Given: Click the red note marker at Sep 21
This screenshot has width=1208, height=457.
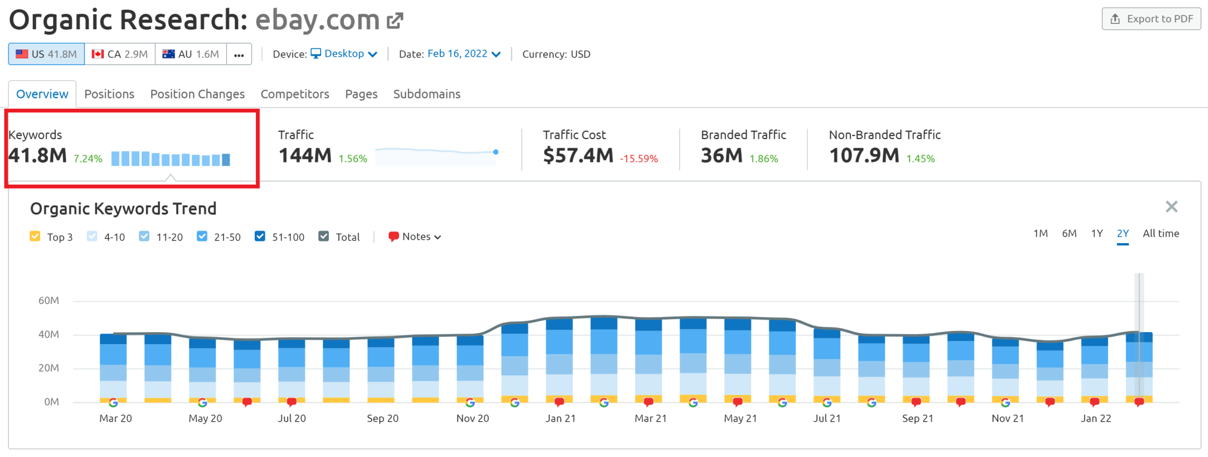Looking at the screenshot, I should 916,402.
